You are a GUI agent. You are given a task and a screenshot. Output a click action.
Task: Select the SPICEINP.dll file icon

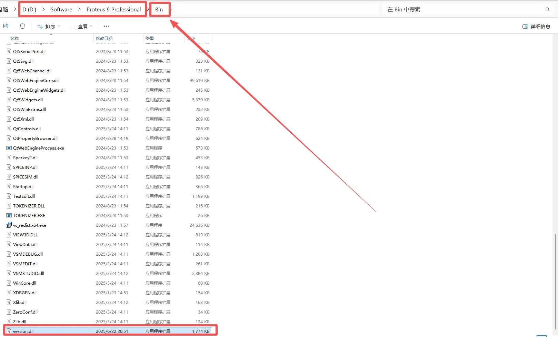pyautogui.click(x=9, y=167)
